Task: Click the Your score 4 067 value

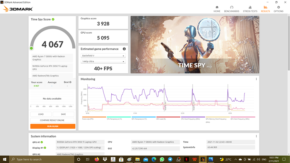Action: tap(36, 86)
